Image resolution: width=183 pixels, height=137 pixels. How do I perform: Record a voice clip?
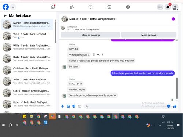[x=63, y=106]
